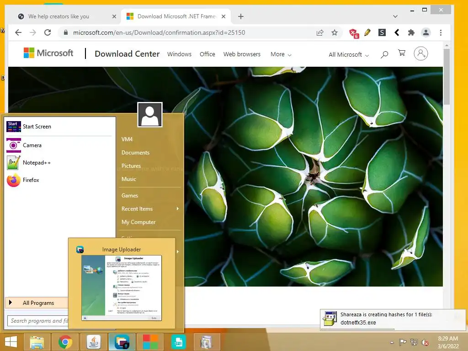Open the Chrome profile avatar
The image size is (468, 351).
[426, 32]
